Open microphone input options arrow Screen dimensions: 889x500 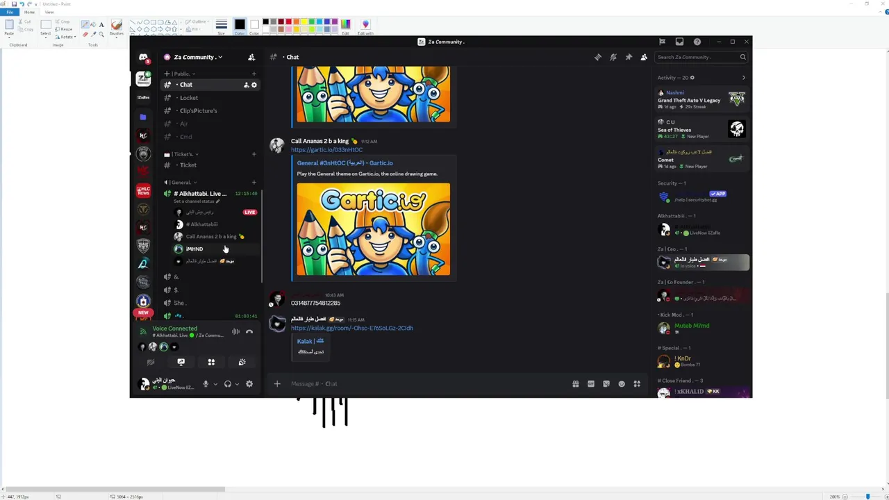click(x=215, y=384)
